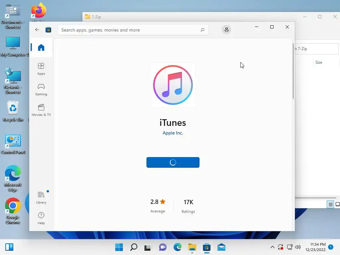Image resolution: width=340 pixels, height=255 pixels.
Task: Select the Control Panel desktop icon
Action: click(x=13, y=144)
